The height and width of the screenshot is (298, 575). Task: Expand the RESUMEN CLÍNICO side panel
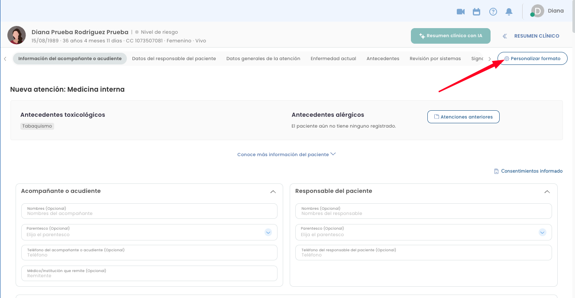[x=531, y=36]
